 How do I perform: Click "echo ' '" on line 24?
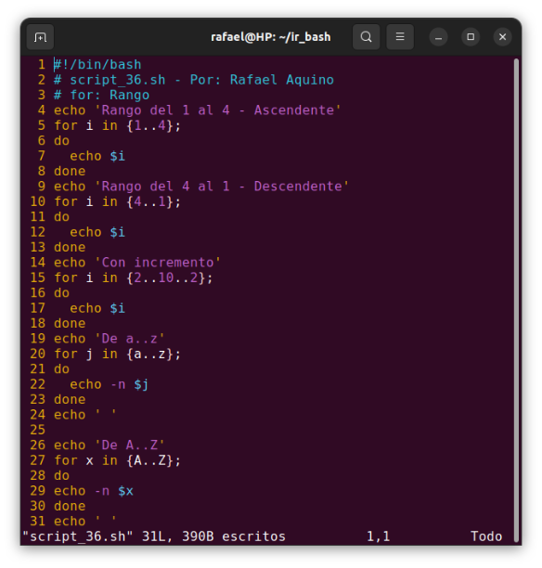tap(85, 415)
